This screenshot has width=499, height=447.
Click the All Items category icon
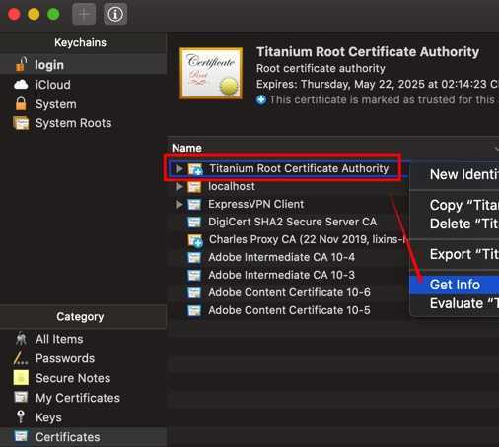click(21, 339)
